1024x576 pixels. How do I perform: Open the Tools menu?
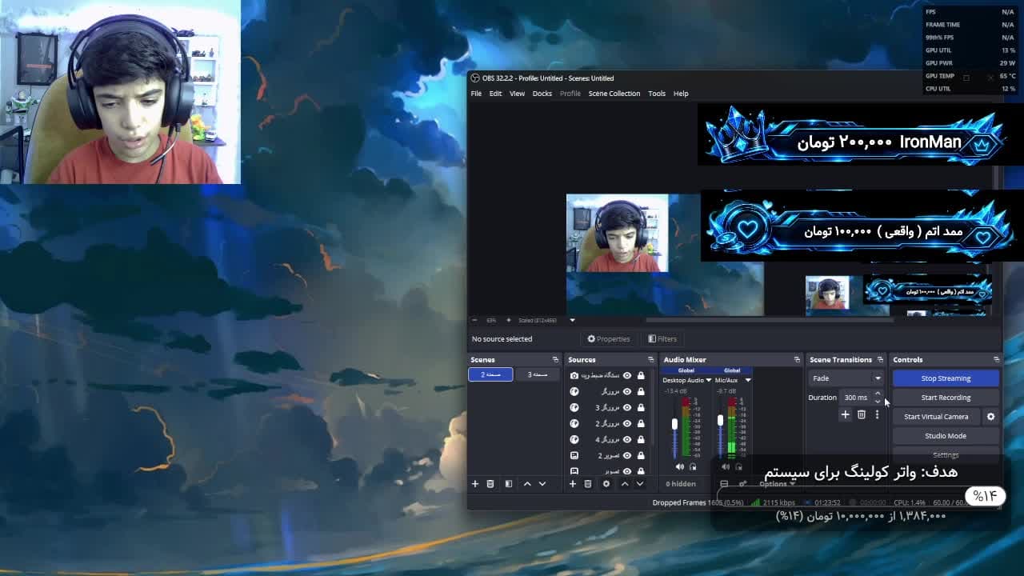[x=657, y=94]
